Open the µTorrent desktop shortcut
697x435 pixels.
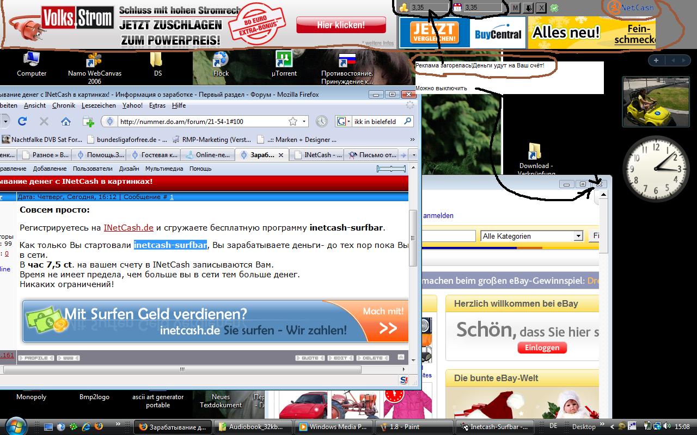(284, 65)
